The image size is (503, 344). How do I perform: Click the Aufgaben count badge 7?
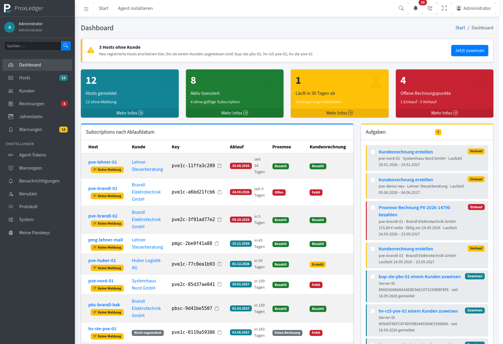438,132
